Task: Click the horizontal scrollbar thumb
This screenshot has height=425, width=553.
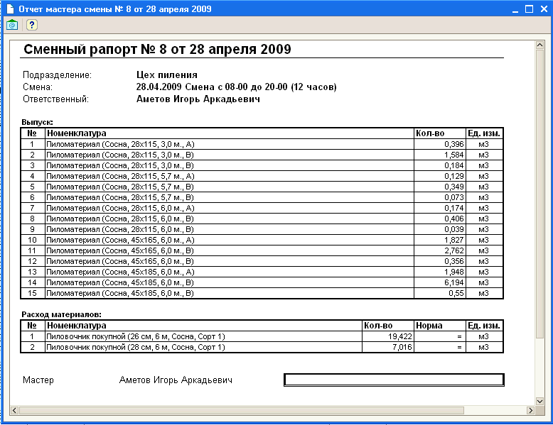Action: coord(242,410)
